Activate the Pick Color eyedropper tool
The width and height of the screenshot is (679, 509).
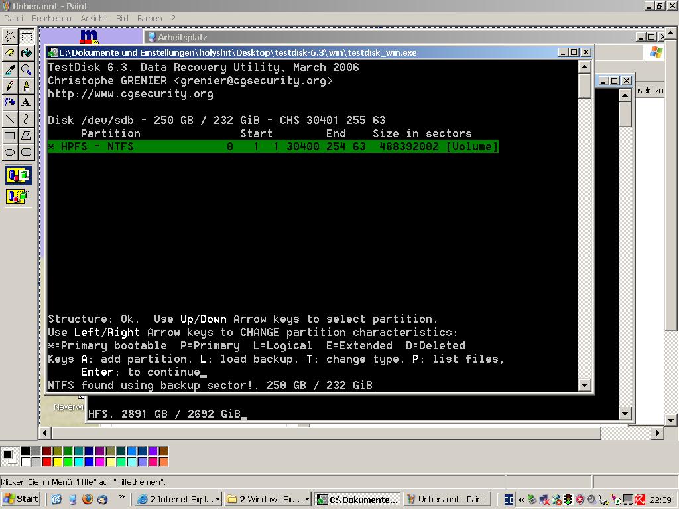(x=10, y=69)
